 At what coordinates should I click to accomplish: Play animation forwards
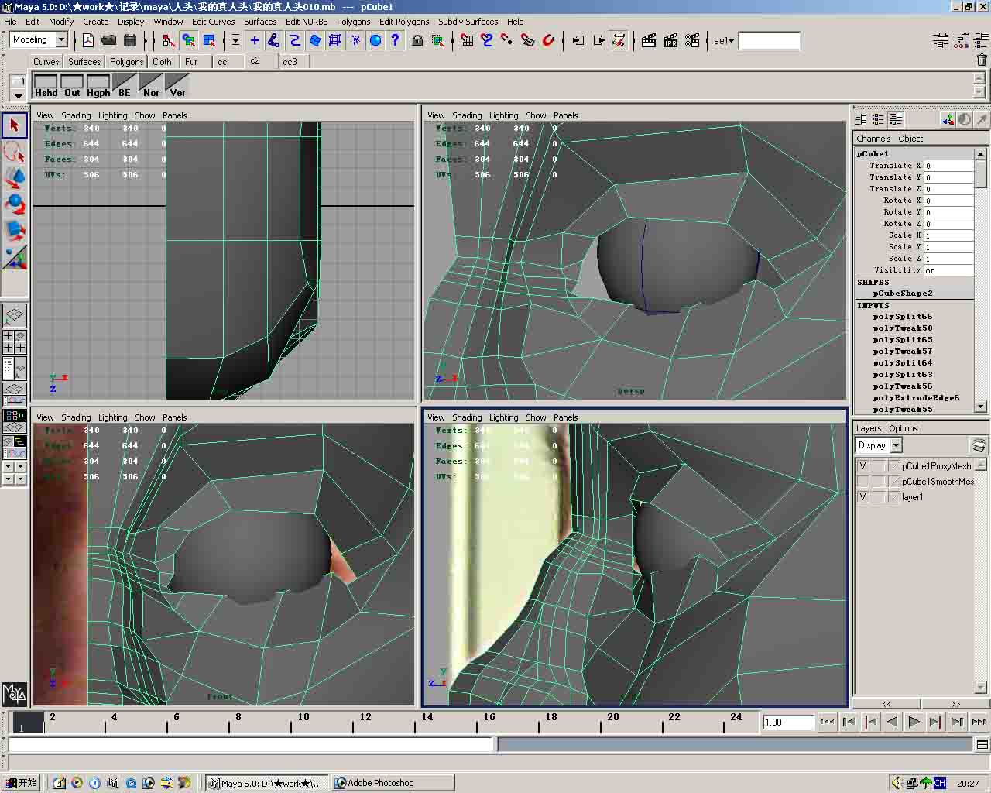click(x=914, y=722)
